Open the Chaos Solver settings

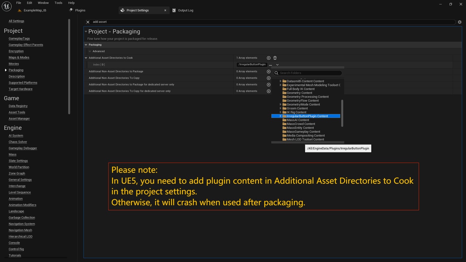[18, 142]
